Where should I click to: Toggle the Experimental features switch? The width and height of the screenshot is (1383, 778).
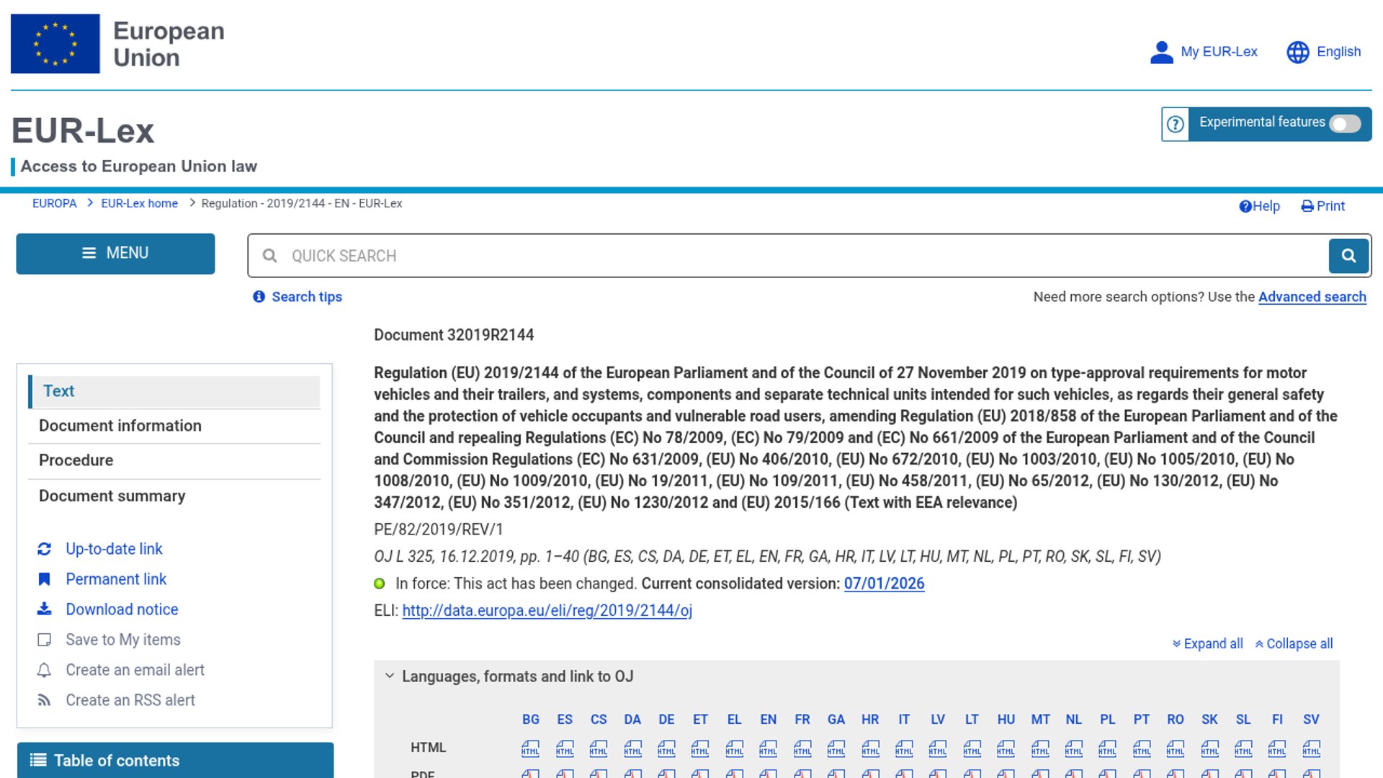[x=1345, y=124]
